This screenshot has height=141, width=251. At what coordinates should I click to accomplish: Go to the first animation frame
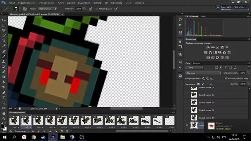click(33, 131)
